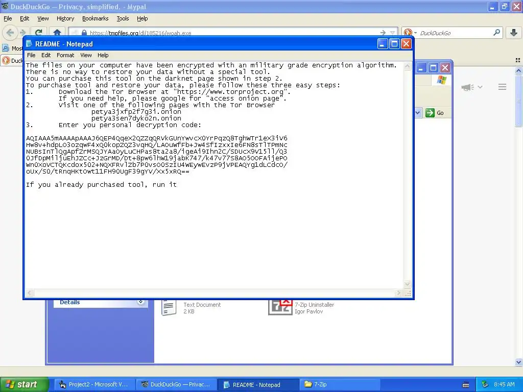
Task: Click the Igor Pavlov text under 7-Zip Uninstaller
Action: click(308, 311)
